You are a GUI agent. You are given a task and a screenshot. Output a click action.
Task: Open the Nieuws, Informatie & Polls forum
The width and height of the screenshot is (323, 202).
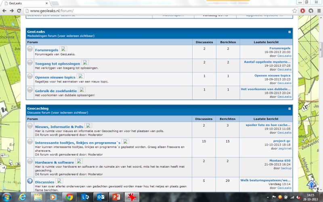point(59,126)
